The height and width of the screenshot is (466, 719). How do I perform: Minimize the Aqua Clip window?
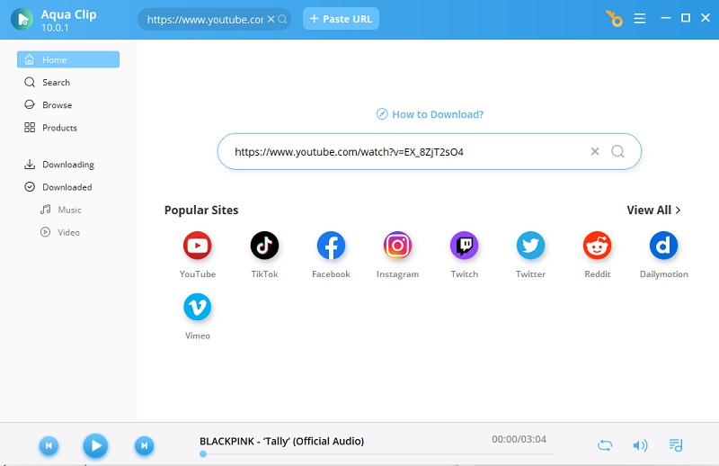[665, 18]
